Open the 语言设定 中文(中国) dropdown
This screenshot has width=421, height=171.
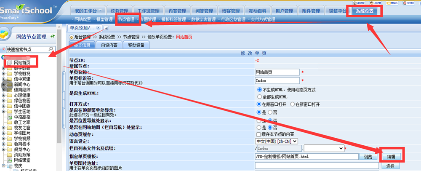(277, 141)
